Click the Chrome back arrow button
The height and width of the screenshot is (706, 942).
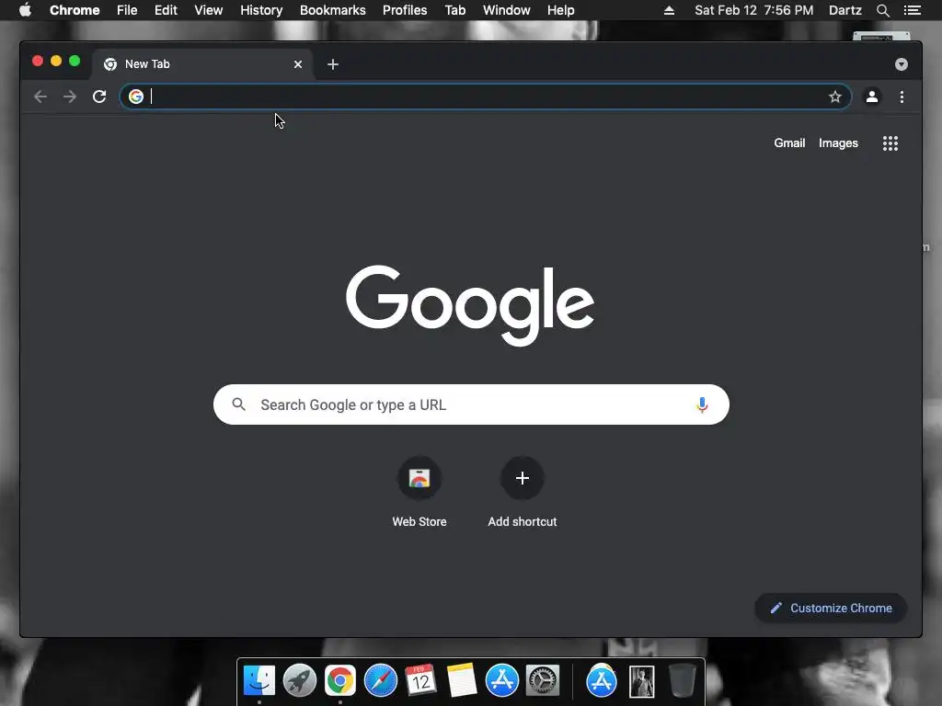click(x=40, y=97)
